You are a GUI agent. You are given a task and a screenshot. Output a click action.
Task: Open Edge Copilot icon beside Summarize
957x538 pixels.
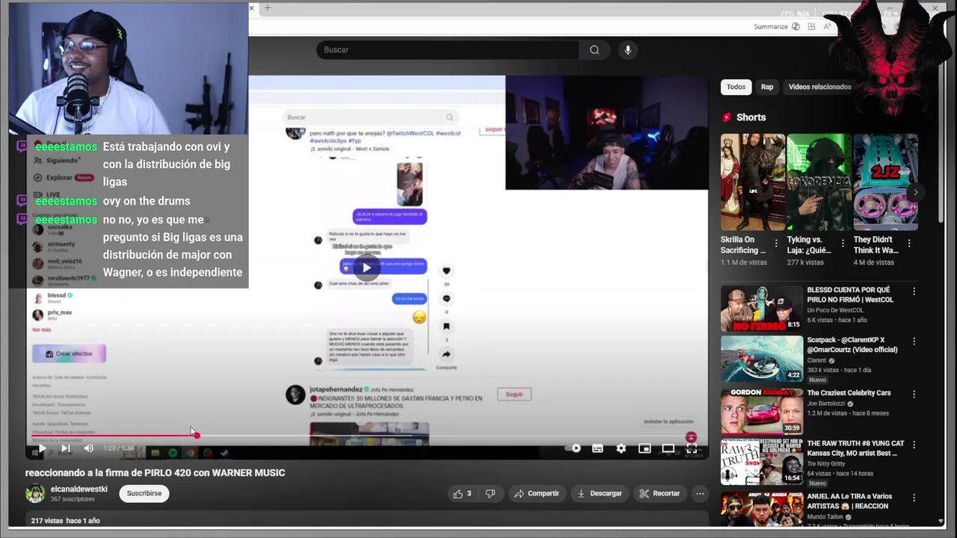tap(796, 26)
